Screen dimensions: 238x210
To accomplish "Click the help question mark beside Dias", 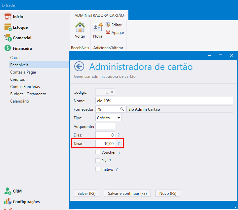I will point(119,135).
